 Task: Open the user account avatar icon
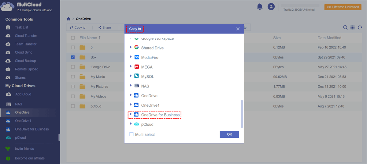pyautogui.click(x=271, y=6)
